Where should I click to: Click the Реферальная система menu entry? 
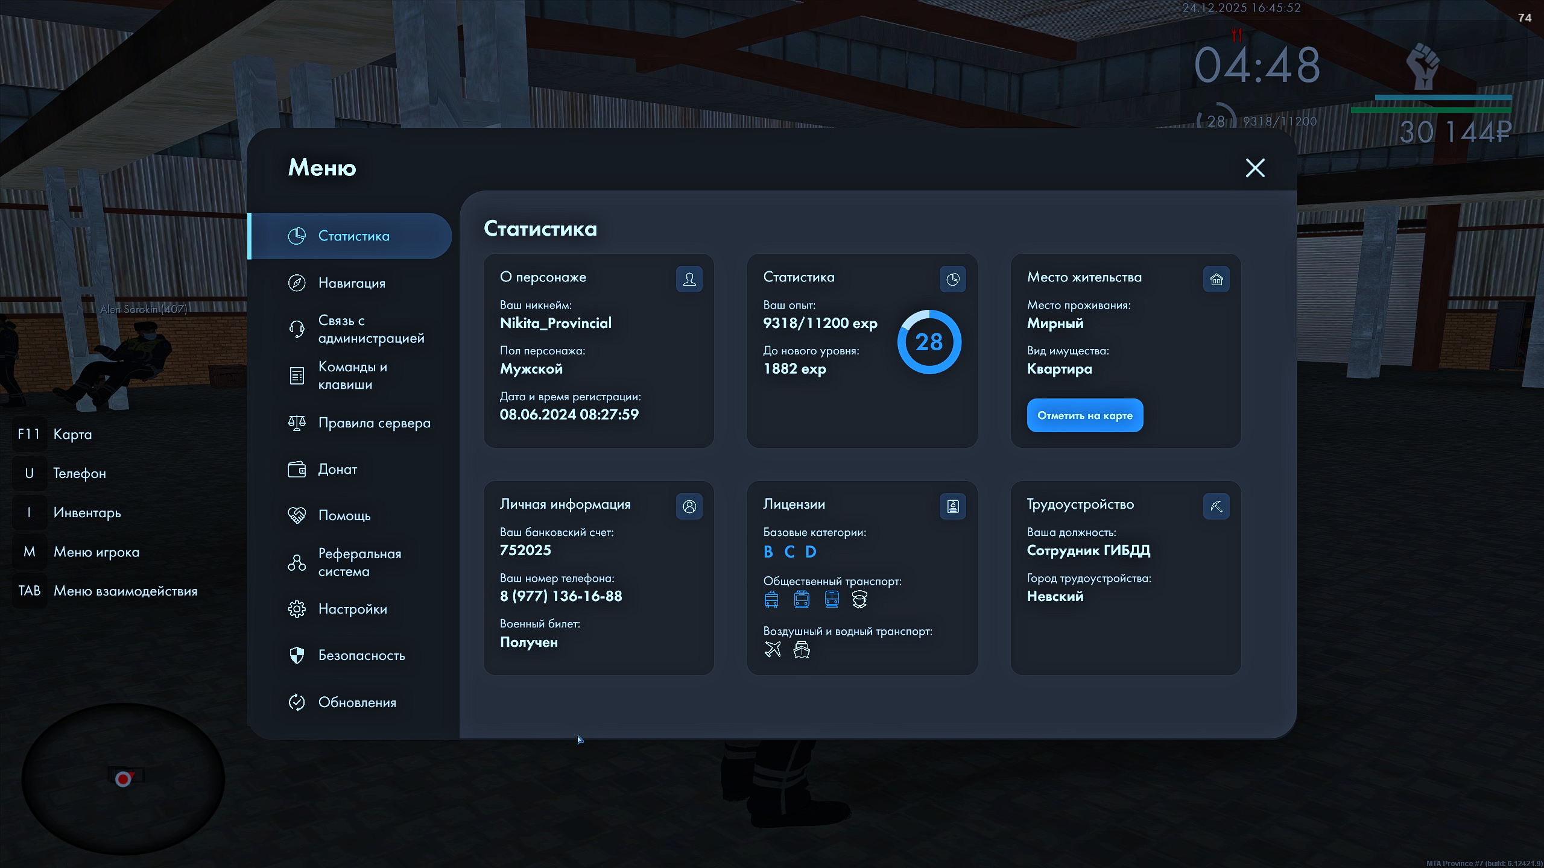click(x=359, y=562)
